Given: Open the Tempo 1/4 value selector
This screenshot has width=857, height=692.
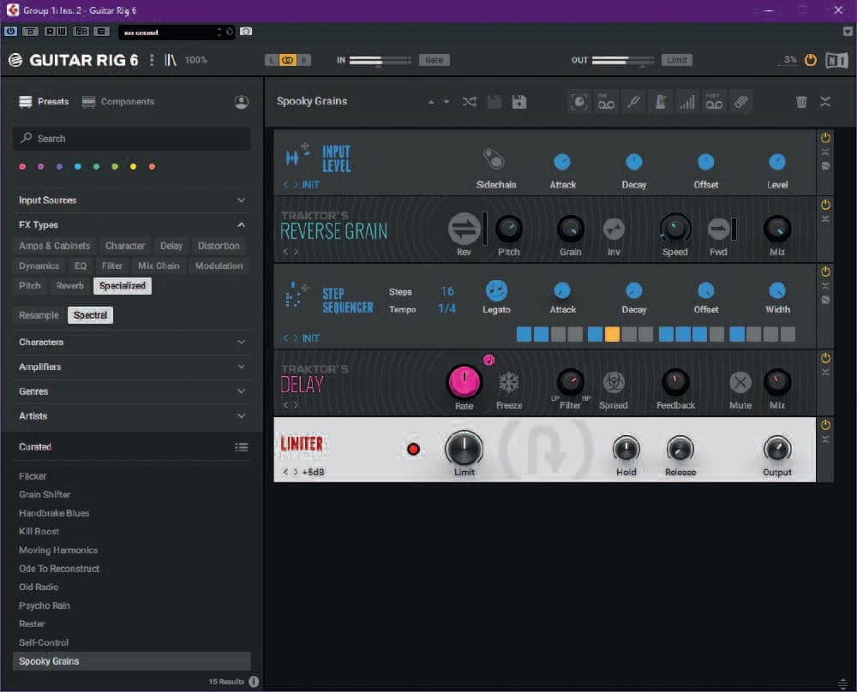Looking at the screenshot, I should pyautogui.click(x=446, y=308).
